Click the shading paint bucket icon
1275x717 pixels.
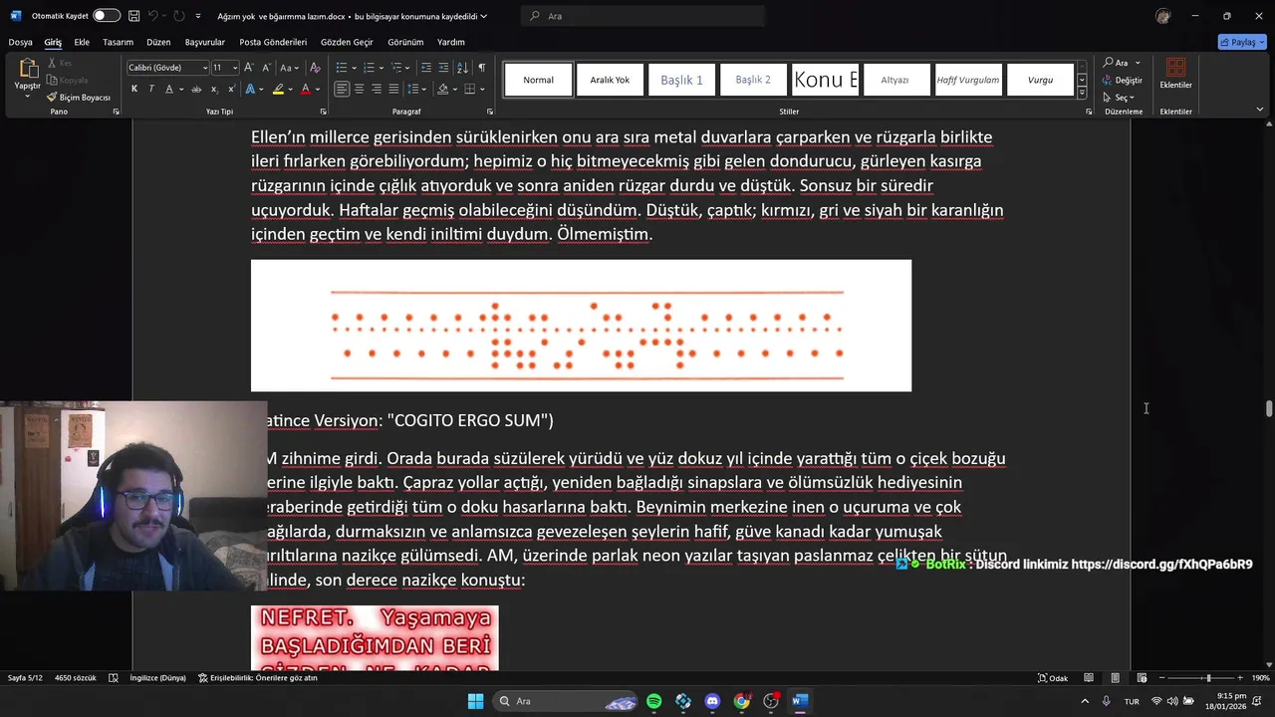tap(441, 89)
